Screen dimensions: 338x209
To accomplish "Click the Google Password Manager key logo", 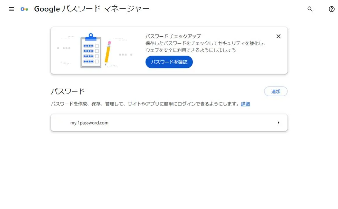I will [24, 9].
